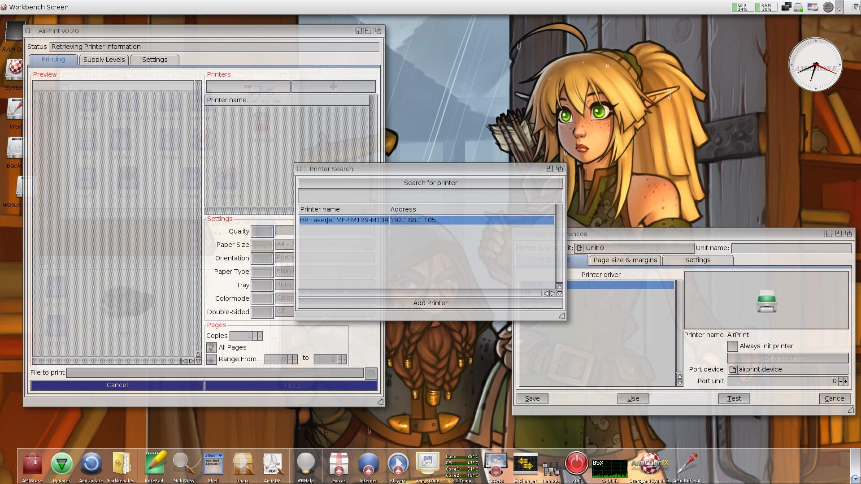Click the Printer Search list vertical scrollbar
This screenshot has height=484, width=861.
pyautogui.click(x=559, y=243)
